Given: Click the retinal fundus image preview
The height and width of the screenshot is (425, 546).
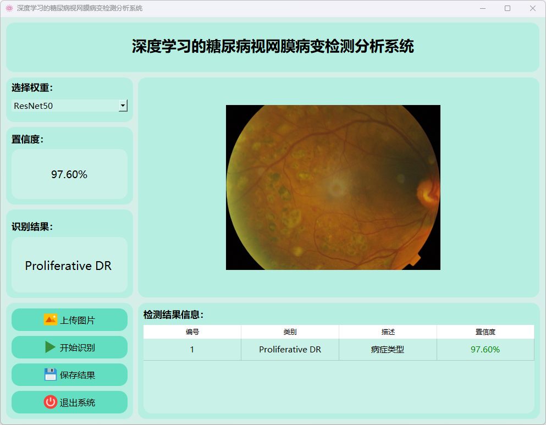Looking at the screenshot, I should point(333,187).
